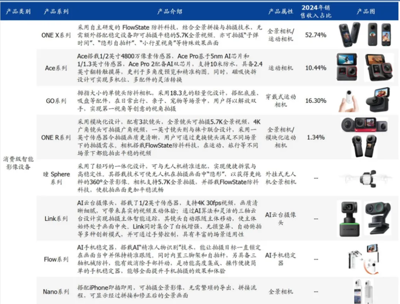The height and width of the screenshot is (304, 400).
Task: Open the ONE X left pair camera image
Action: click(x=350, y=35)
